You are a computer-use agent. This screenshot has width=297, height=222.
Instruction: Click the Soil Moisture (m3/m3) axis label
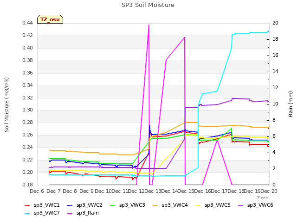(x=6, y=105)
